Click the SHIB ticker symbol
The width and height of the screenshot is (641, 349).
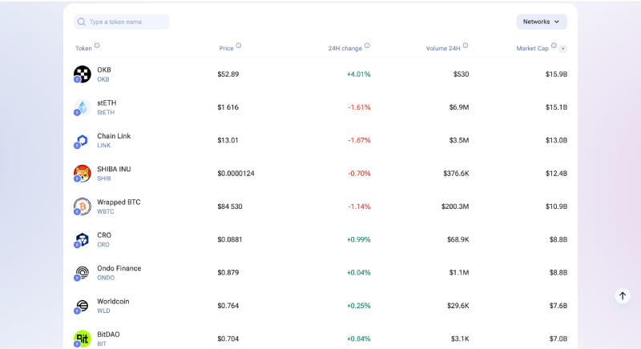[x=104, y=179]
